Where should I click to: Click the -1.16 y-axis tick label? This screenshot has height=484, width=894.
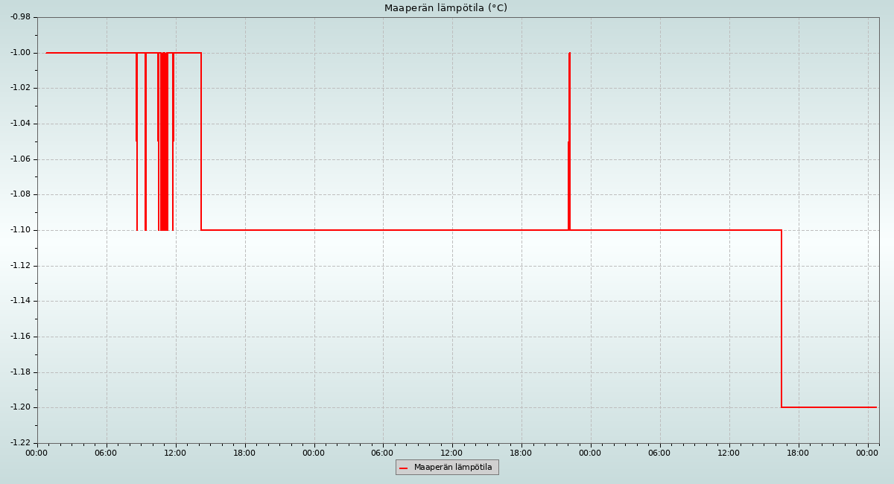[x=20, y=337]
